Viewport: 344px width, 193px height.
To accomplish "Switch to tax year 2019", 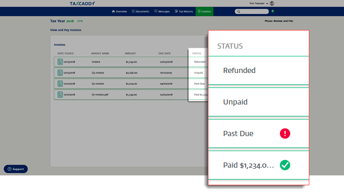I will coord(80,21).
